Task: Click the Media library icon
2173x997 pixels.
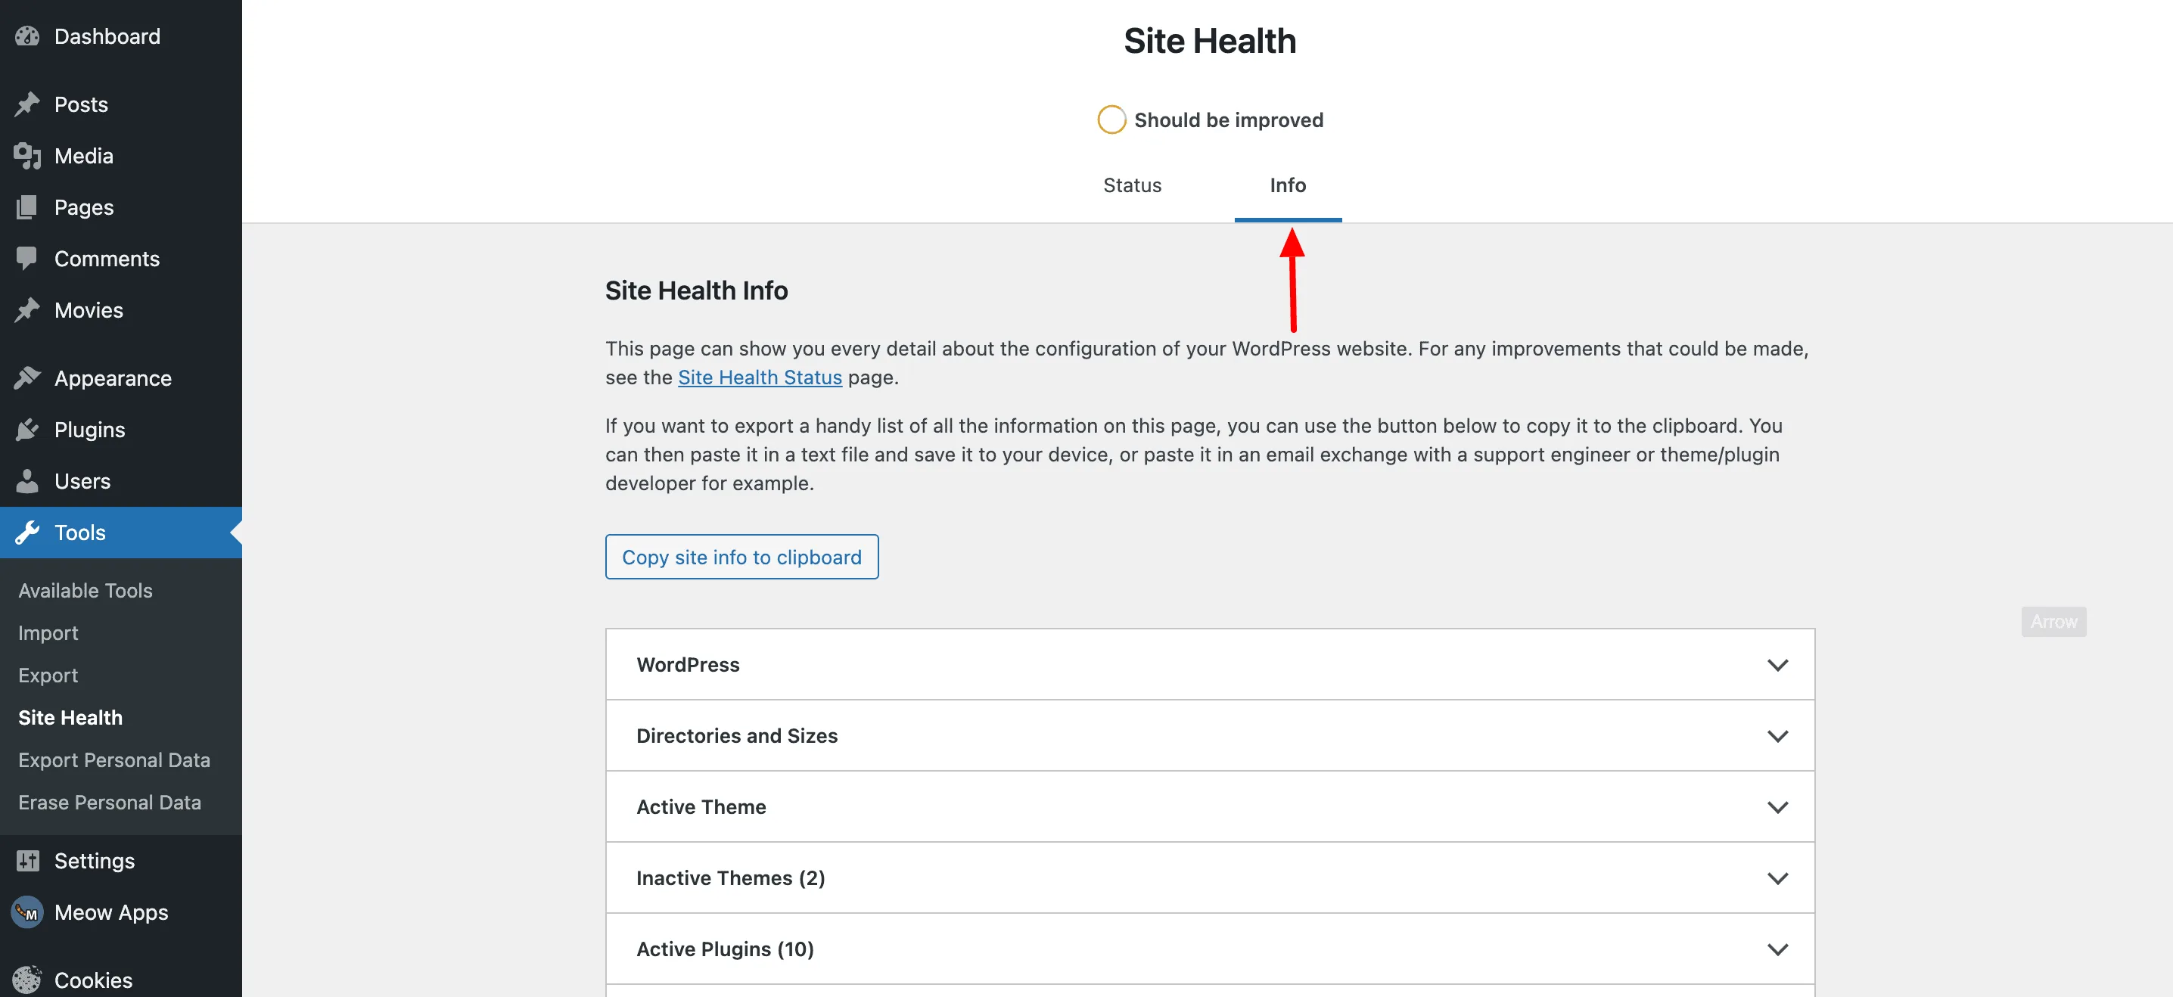Action: (27, 155)
